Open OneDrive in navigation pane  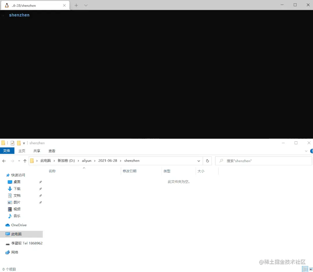click(19, 225)
